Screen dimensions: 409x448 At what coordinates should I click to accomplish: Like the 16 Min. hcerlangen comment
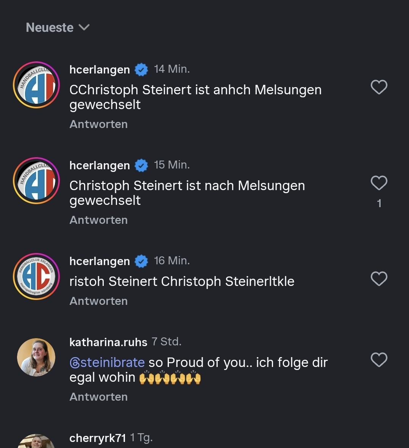coord(379,279)
